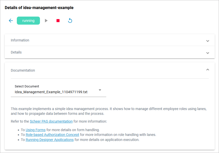
Task: Open the Select Document dropdown arrow
Action: click(x=100, y=90)
